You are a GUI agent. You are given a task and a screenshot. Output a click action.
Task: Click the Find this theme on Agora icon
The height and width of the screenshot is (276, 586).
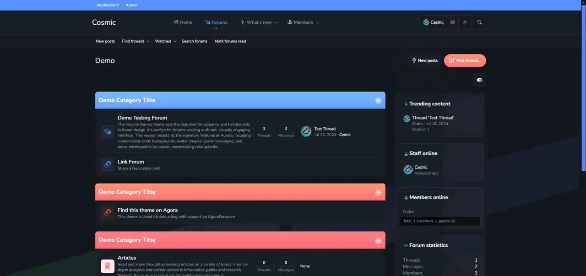(x=108, y=212)
